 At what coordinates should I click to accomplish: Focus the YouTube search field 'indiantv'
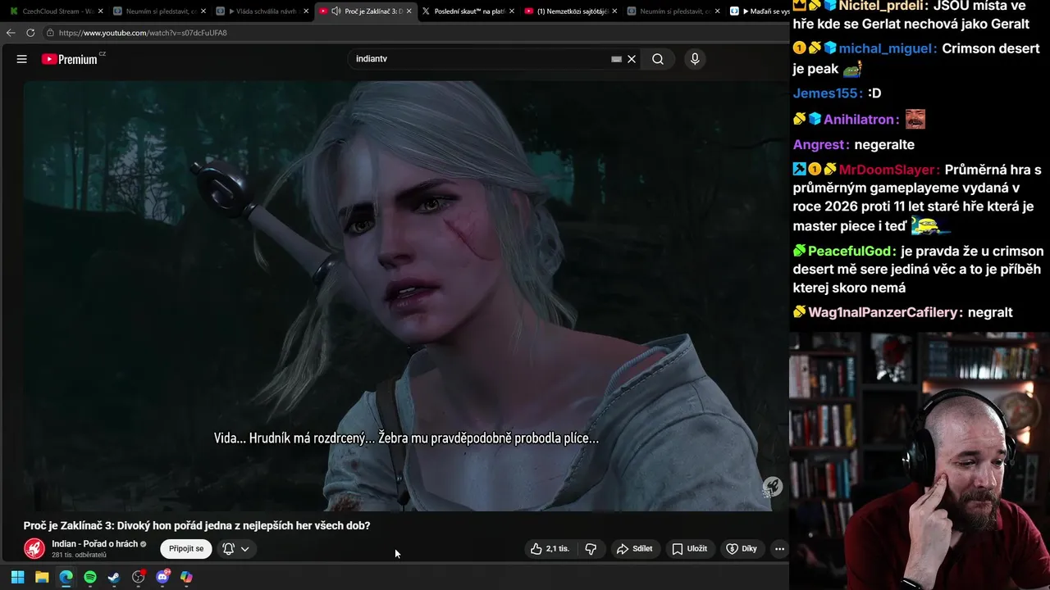[480, 59]
